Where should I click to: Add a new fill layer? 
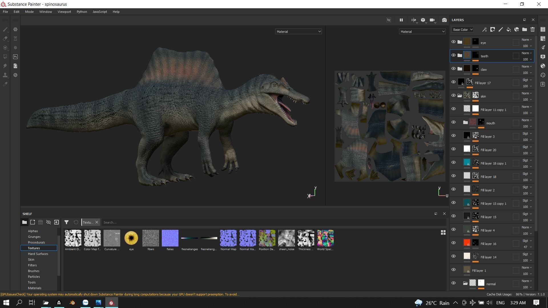point(508,29)
